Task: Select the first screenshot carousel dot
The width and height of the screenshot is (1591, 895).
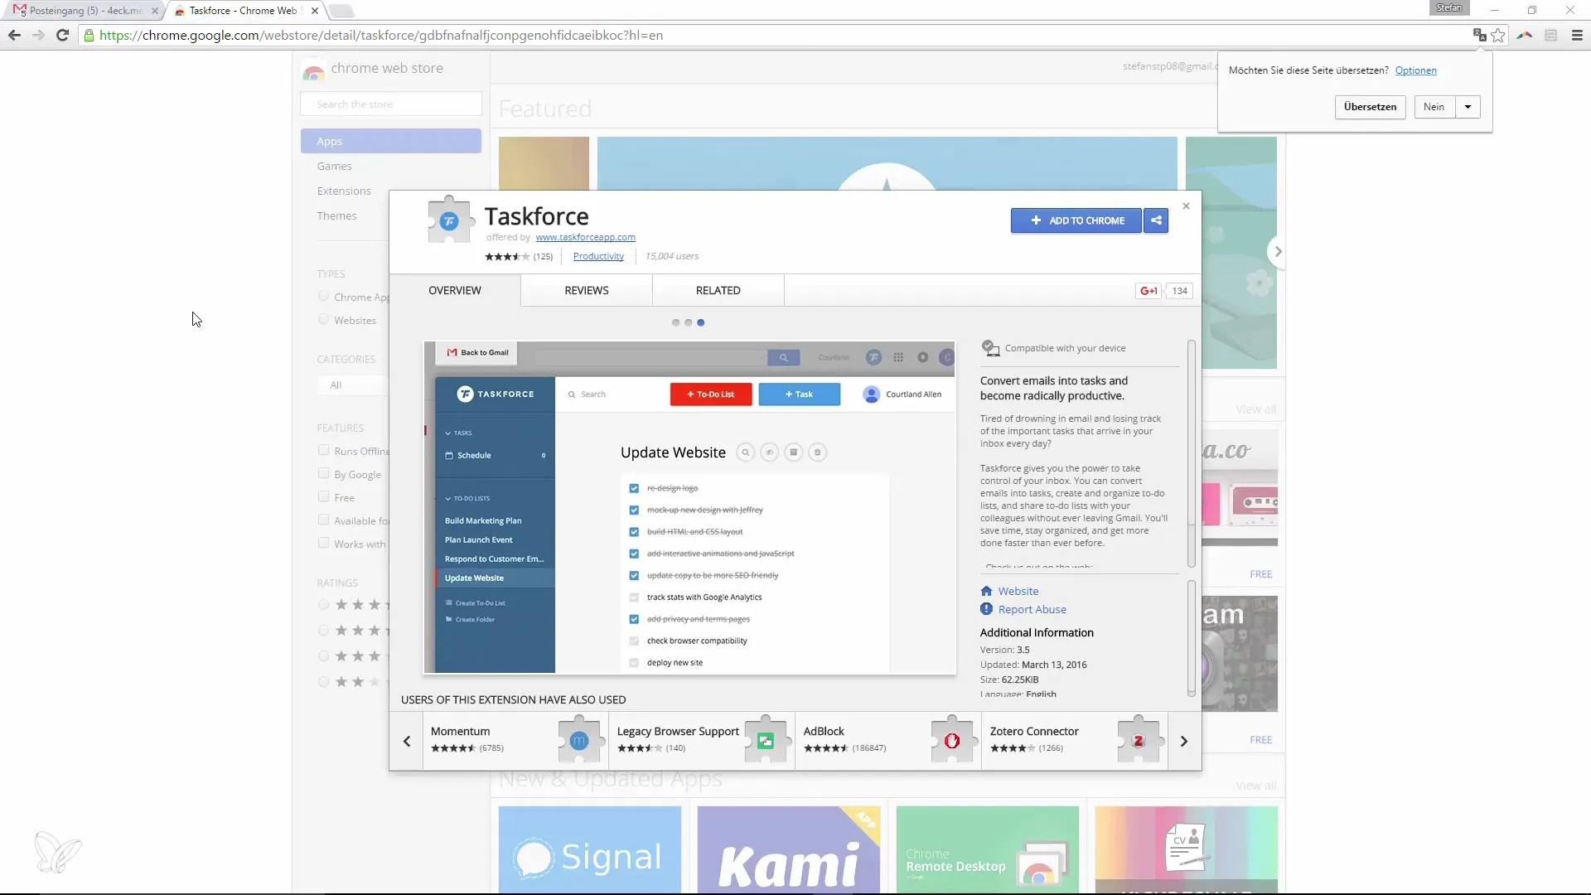Action: click(x=675, y=322)
